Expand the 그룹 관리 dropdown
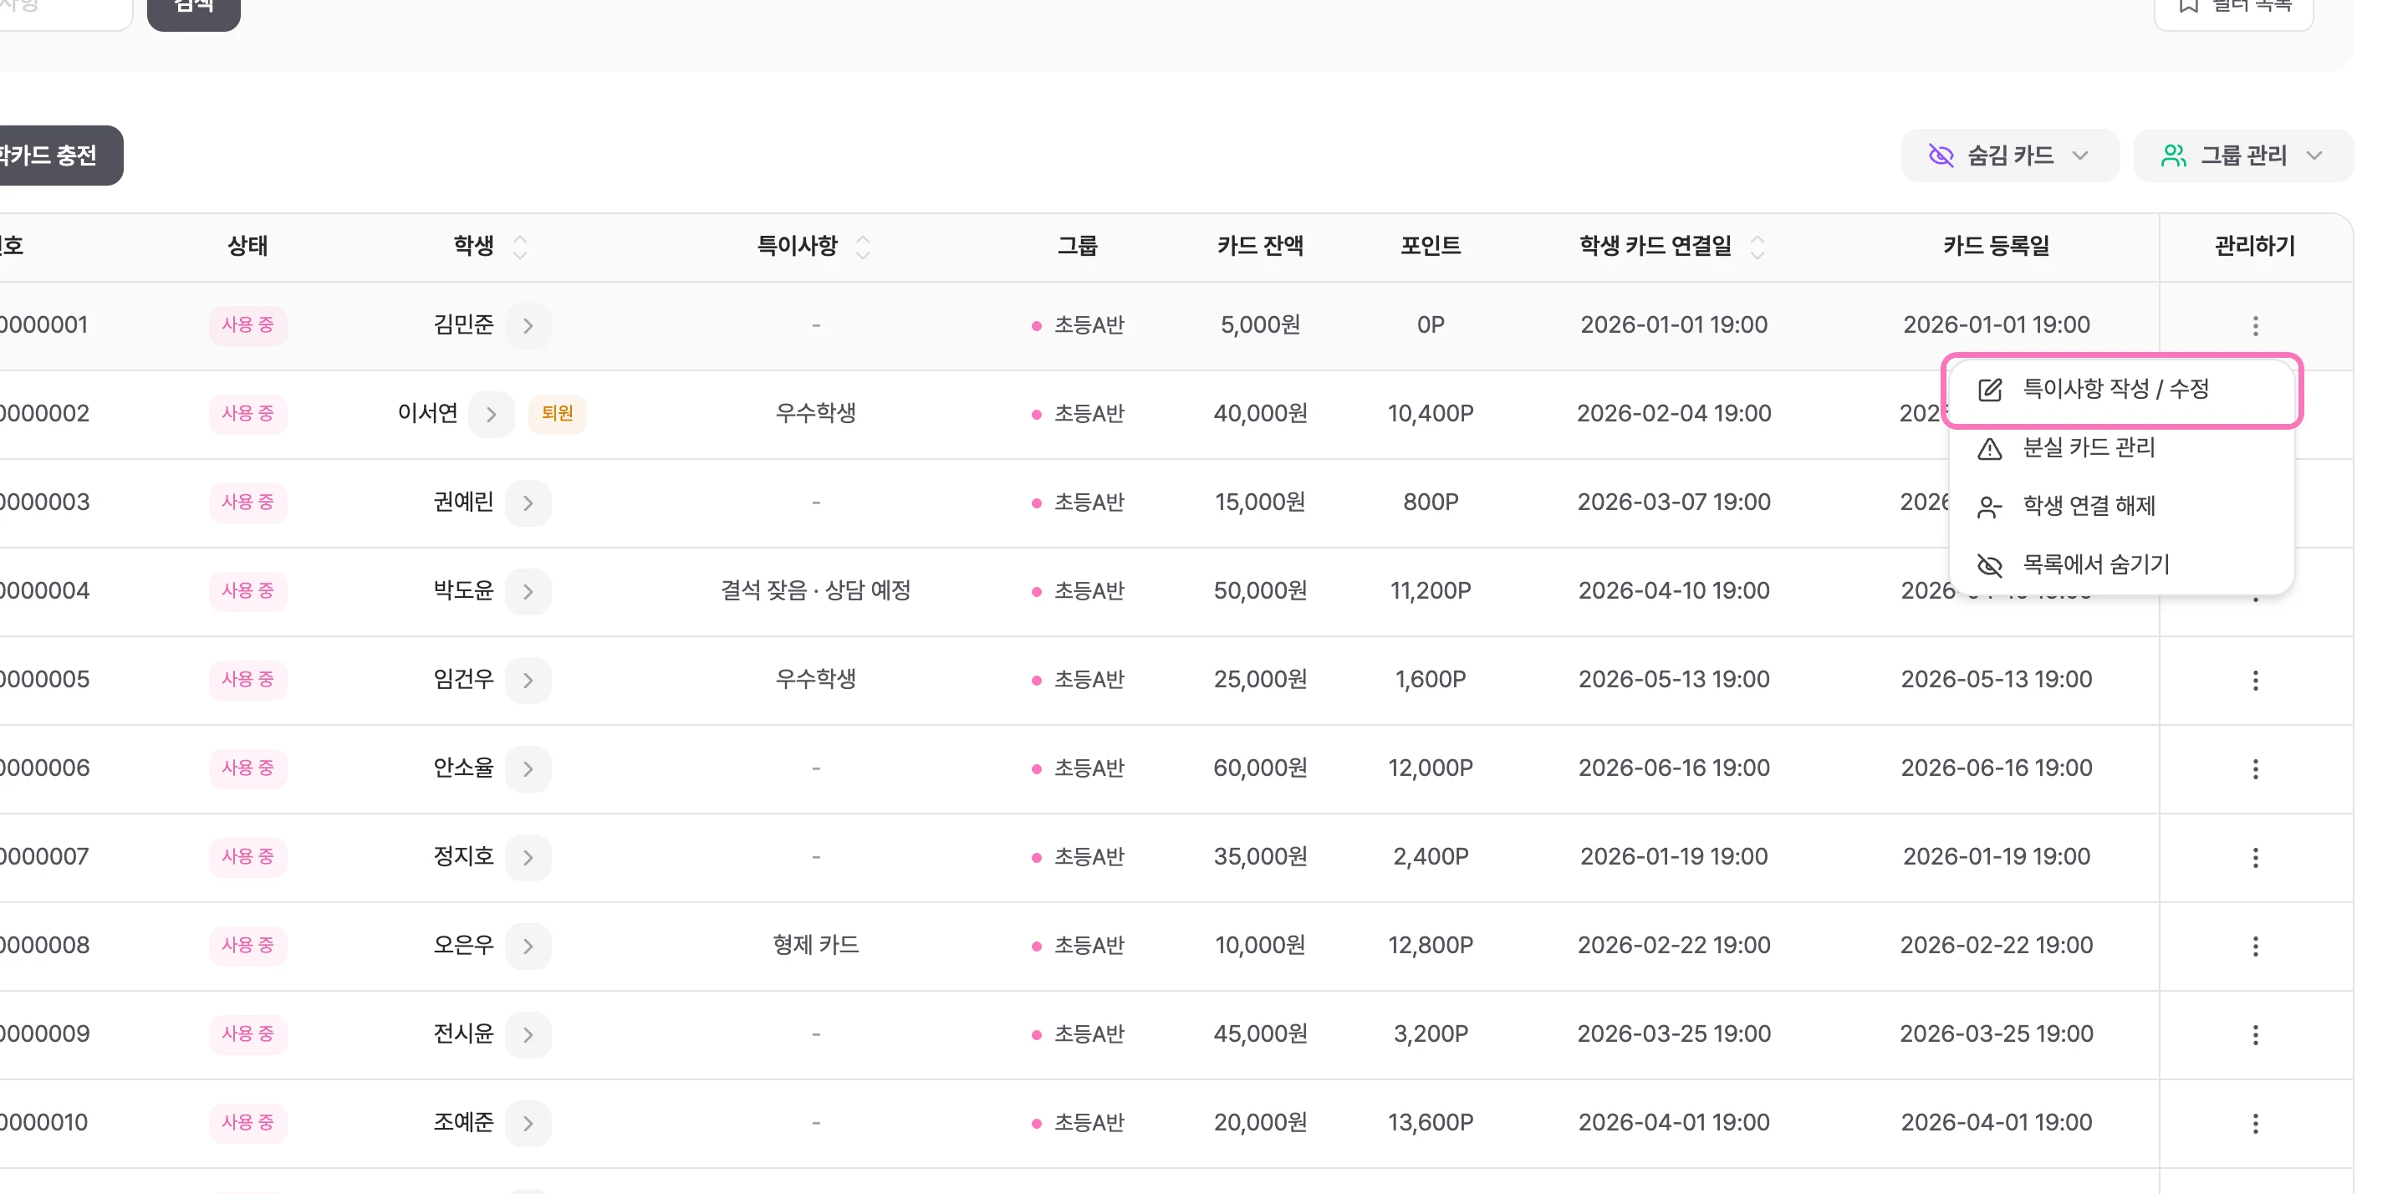The width and height of the screenshot is (2408, 1194). (2242, 156)
